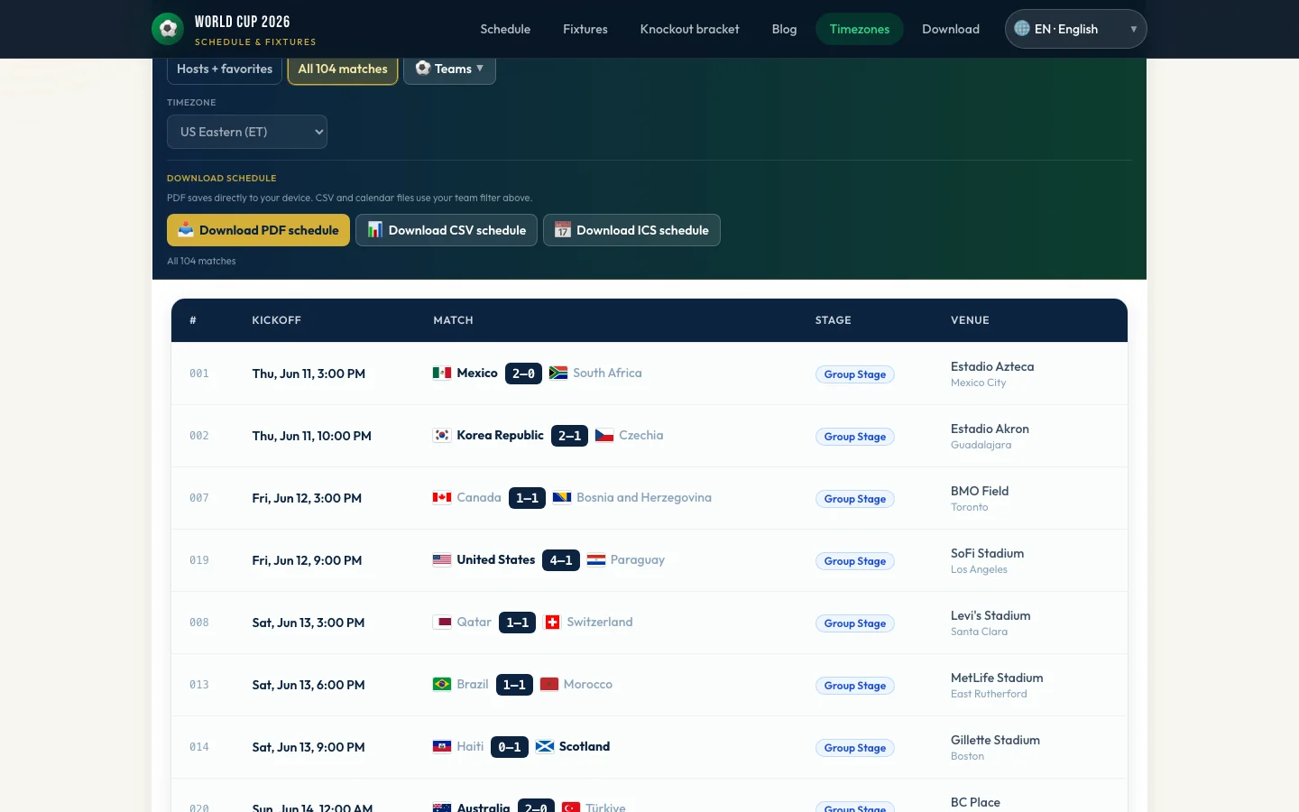Image resolution: width=1299 pixels, height=812 pixels.
Task: Select the All 104 matches filter
Action: [343, 69]
